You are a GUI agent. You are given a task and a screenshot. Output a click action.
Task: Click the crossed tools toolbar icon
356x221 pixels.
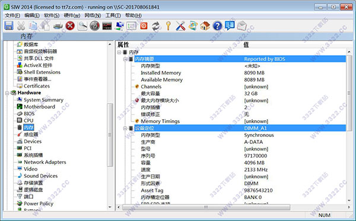(x=181, y=26)
